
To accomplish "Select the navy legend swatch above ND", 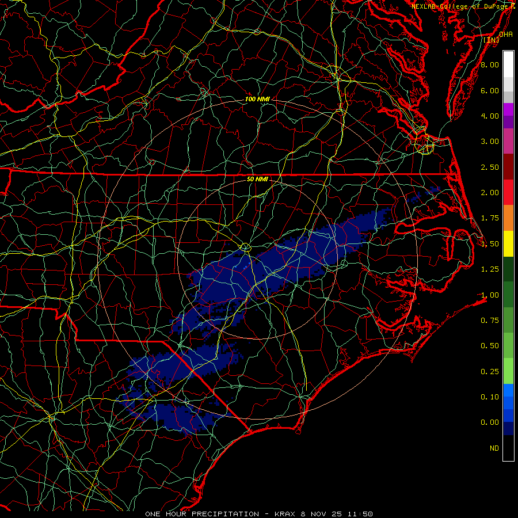I will coord(508,428).
